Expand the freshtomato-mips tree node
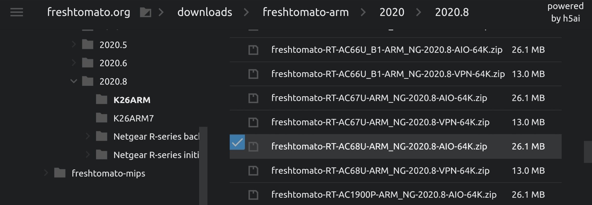 click(x=46, y=173)
